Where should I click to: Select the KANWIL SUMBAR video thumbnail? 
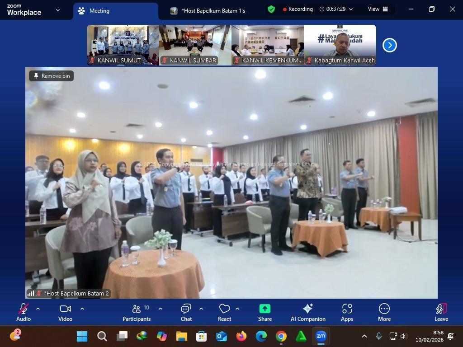[195, 45]
